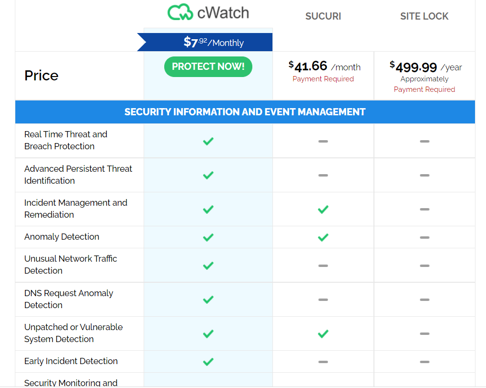Viewport: 486px width, 388px height.
Task: Click the Security Information and Event Management header
Action: (x=245, y=112)
